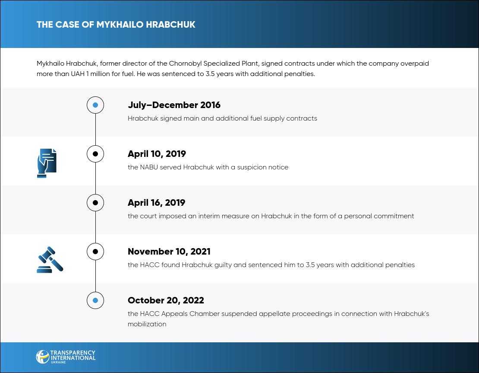Viewport: 479px width, 373px height.
Task: Click the NABU suspicion notice description
Action: [x=208, y=167]
